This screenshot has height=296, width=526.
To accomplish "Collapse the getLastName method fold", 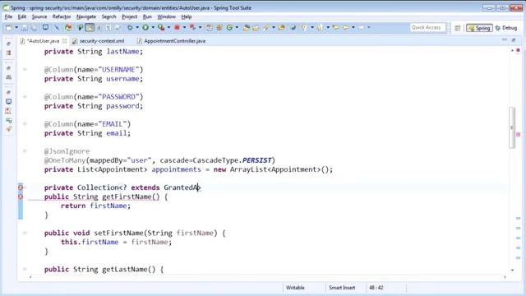I will point(25,269).
